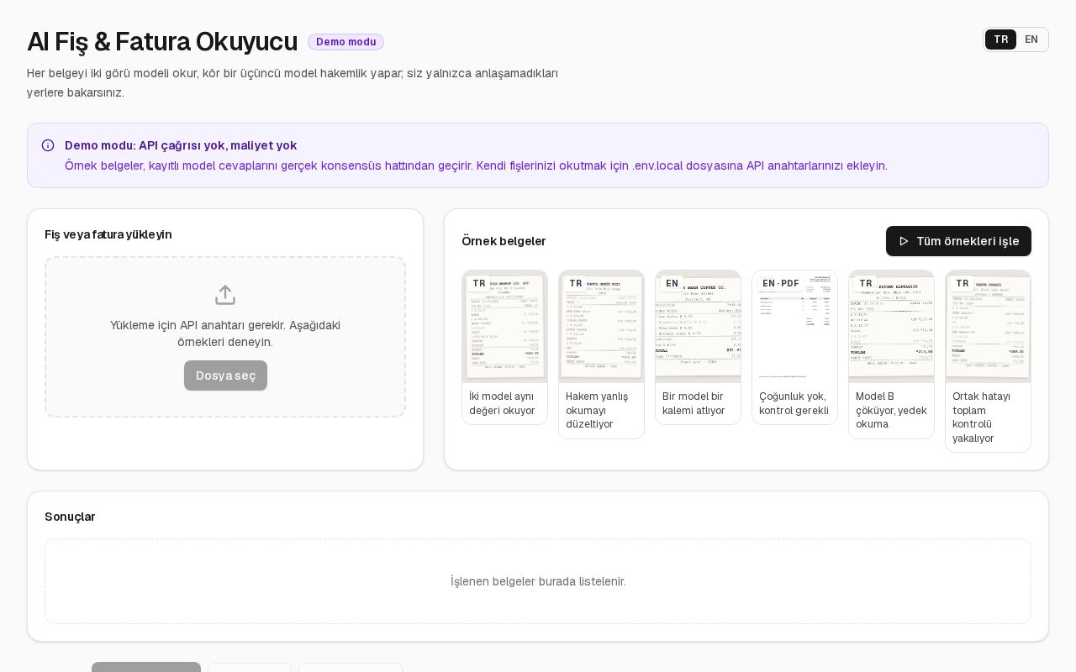Click the 'Sonuçlar' heading
Viewport: 1076px width, 672px height.
click(70, 517)
